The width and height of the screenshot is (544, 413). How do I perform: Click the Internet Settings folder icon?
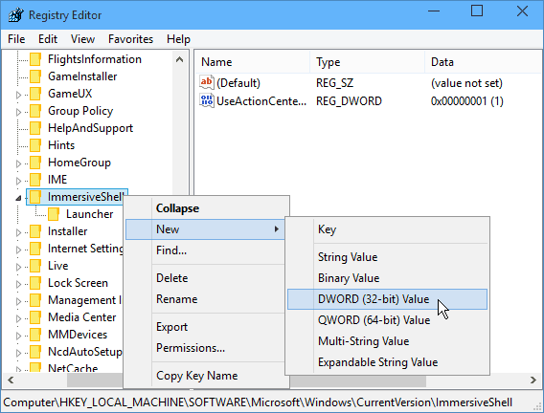pyautogui.click(x=35, y=249)
